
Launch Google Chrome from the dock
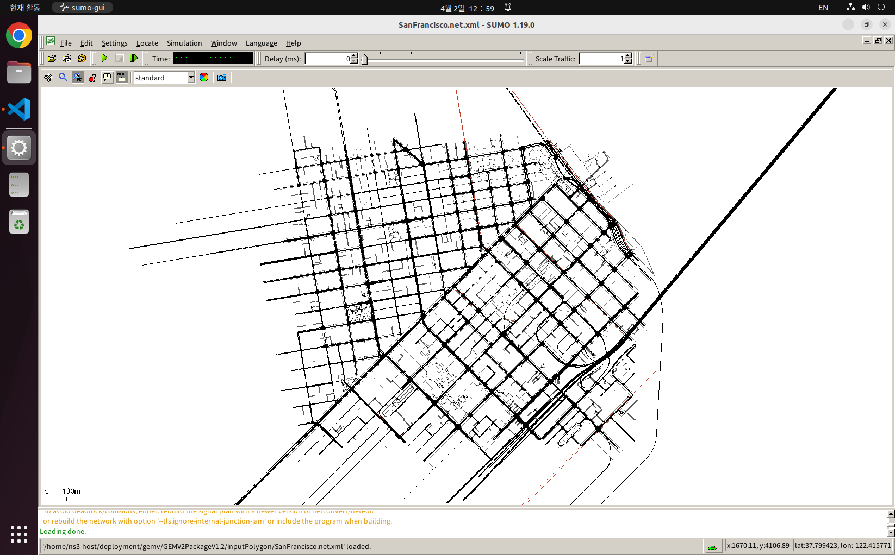(19, 36)
